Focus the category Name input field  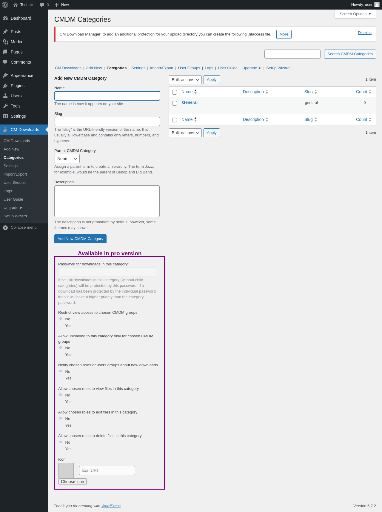point(107,96)
